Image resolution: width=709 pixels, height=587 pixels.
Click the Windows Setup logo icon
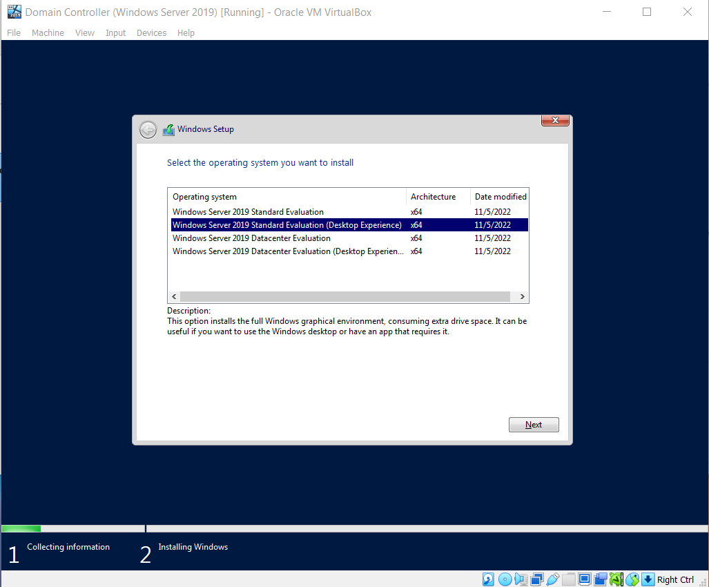tap(168, 129)
